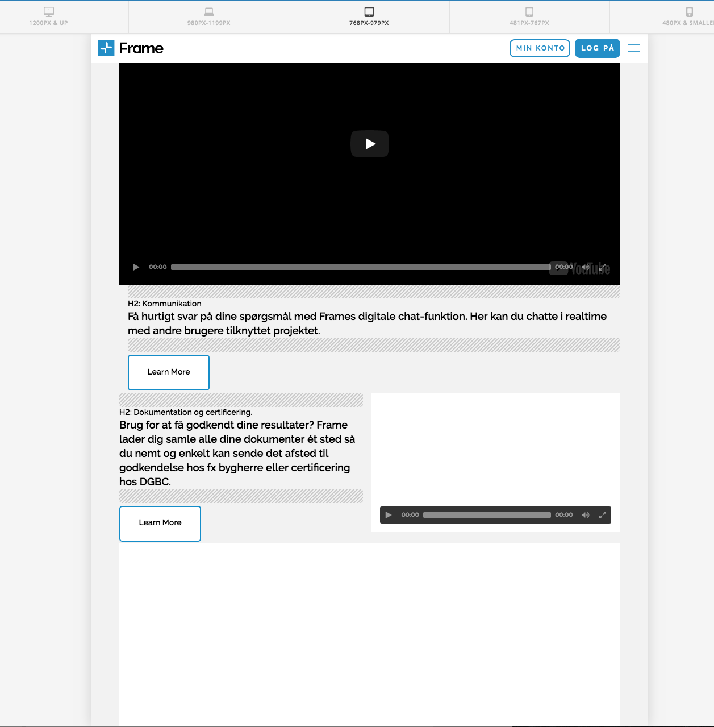This screenshot has height=727, width=714.
Task: Enter fullscreen on the top video
Action: 603,267
